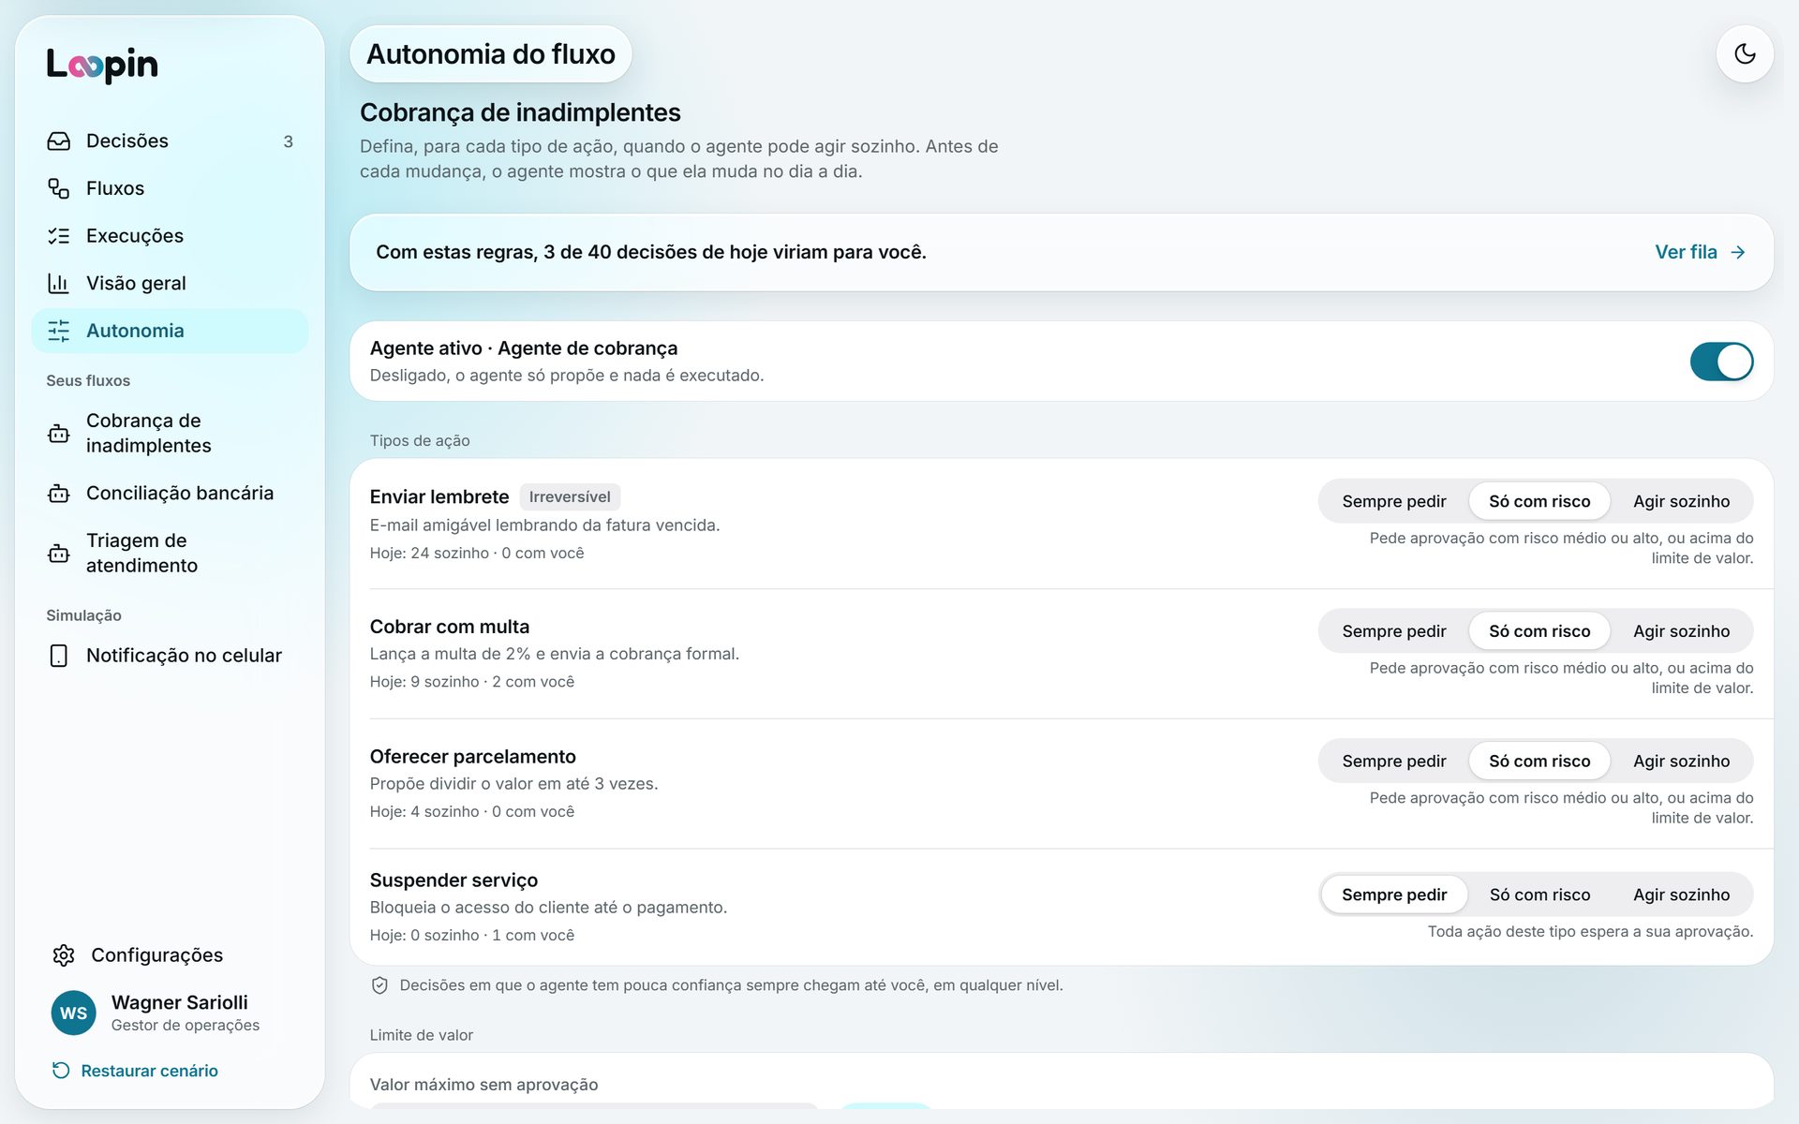Click 'Hoje: 9 sozinho · 2 com você' text
Viewport: 1799px width, 1124px height.
pyautogui.click(x=472, y=682)
